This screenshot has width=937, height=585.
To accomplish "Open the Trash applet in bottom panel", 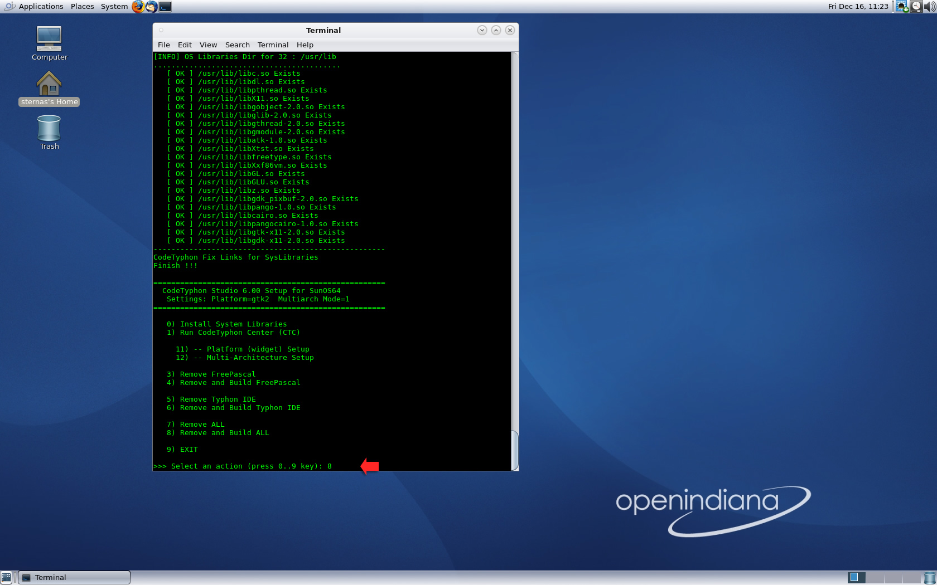I will pyautogui.click(x=930, y=578).
